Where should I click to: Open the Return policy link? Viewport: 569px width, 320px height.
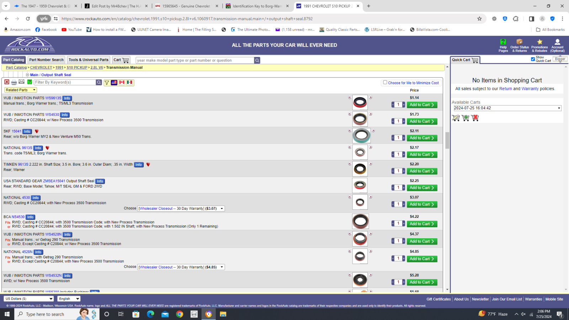505,89
